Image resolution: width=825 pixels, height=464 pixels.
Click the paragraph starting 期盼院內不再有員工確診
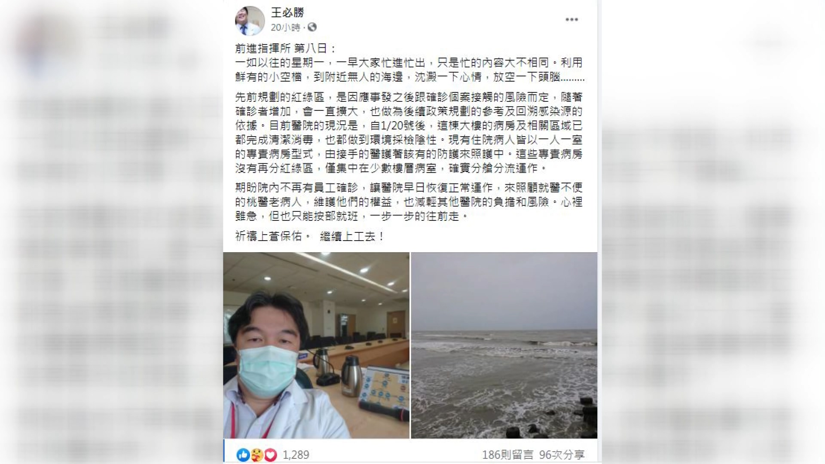[409, 201]
